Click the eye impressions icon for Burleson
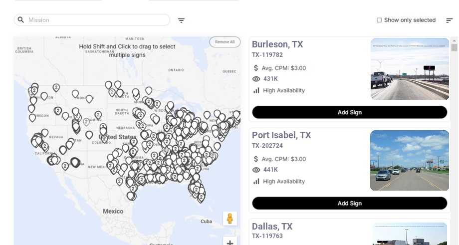The width and height of the screenshot is (459, 245). [256, 79]
